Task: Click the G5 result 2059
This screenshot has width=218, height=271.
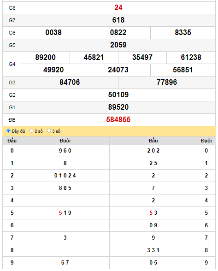Action: [118, 45]
